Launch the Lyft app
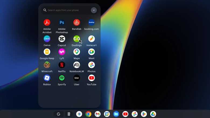The image size is (210, 118). pyautogui.click(x=62, y=52)
